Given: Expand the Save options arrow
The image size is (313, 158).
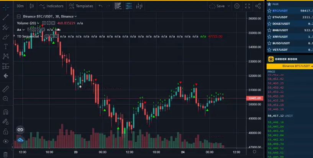Looking at the screenshot, I should pyautogui.click(x=229, y=6).
